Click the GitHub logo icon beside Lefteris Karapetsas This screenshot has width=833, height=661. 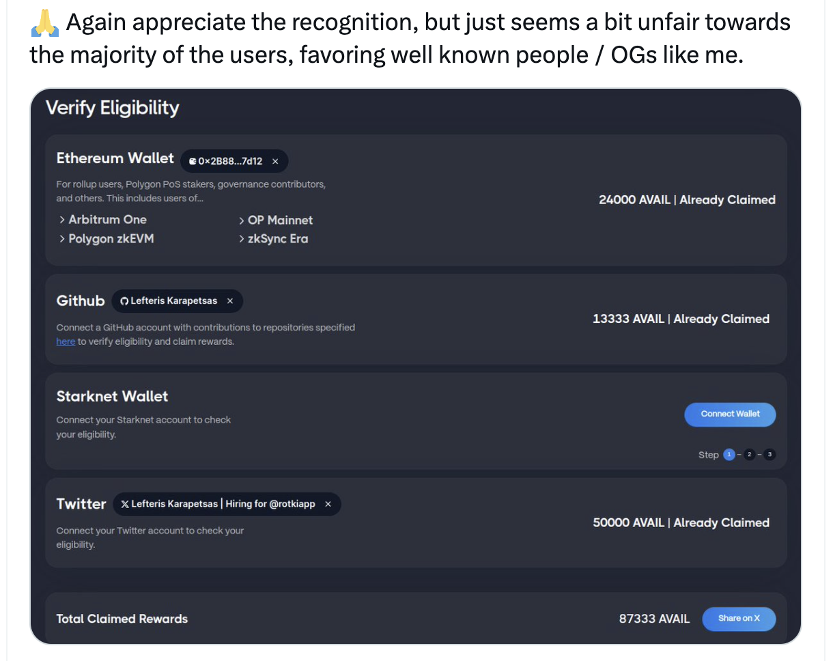[124, 301]
